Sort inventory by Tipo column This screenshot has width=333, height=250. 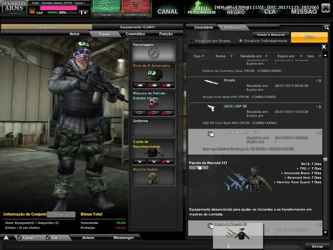pyautogui.click(x=199, y=56)
